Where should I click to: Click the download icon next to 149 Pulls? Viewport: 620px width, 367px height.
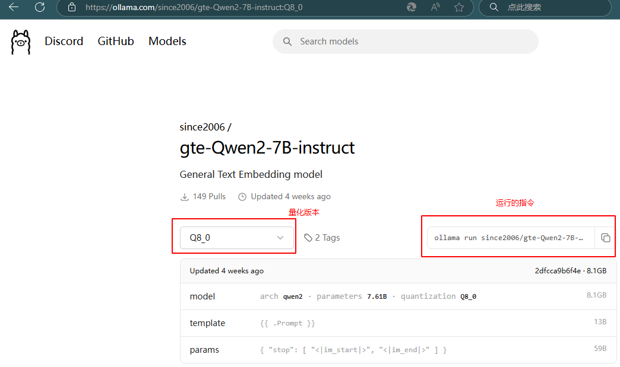coord(184,196)
